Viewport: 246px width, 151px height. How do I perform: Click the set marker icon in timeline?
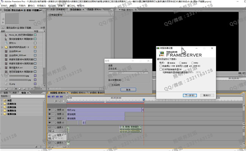[x=64, y=101]
